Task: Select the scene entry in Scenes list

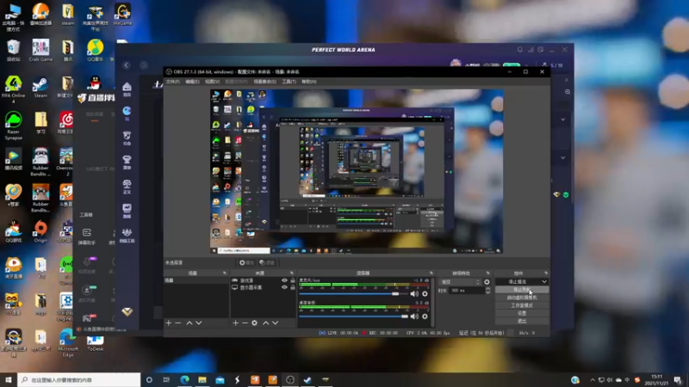Action: (196, 280)
